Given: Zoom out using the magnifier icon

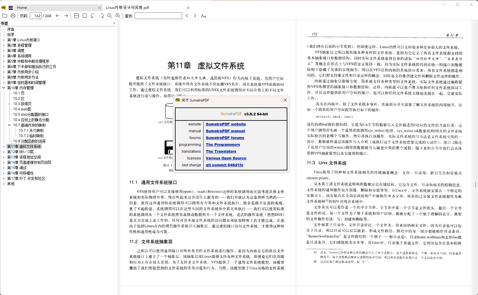Looking at the screenshot, I should 110,15.
